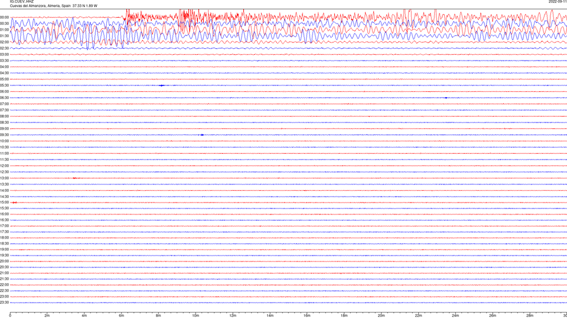This screenshot has width=567, height=318.
Task: Click the 08:00 trace time label
Action: pos(4,117)
